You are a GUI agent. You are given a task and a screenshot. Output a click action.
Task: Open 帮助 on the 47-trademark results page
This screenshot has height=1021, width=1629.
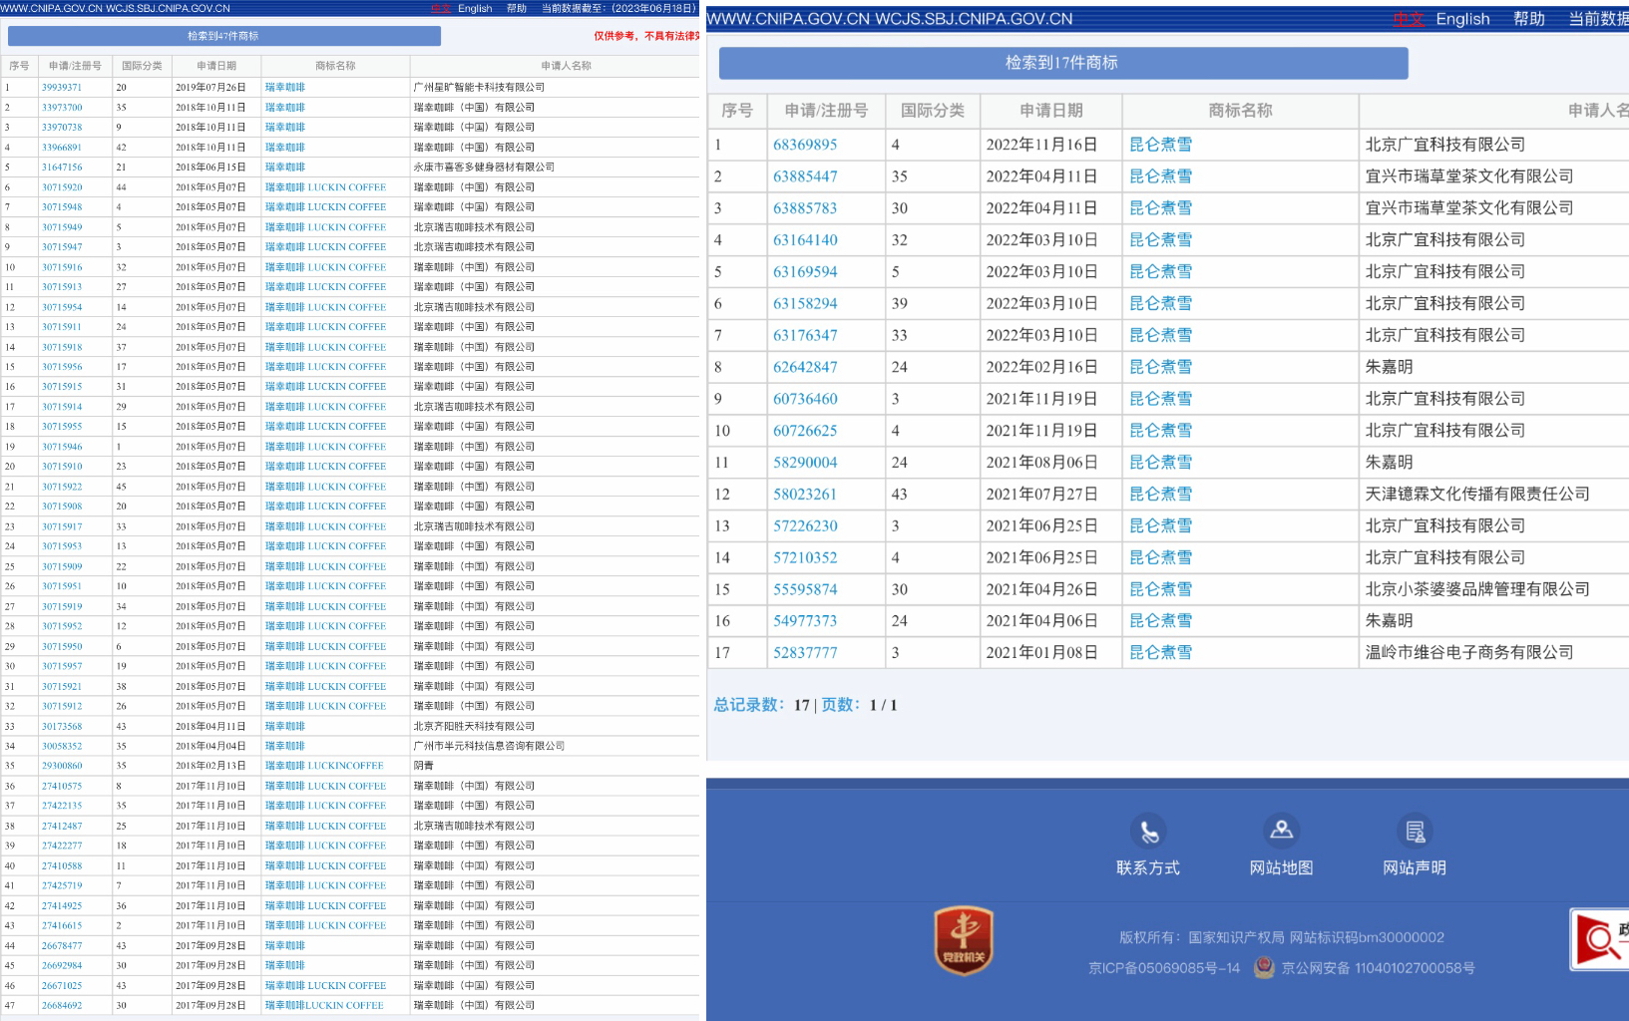point(516,8)
